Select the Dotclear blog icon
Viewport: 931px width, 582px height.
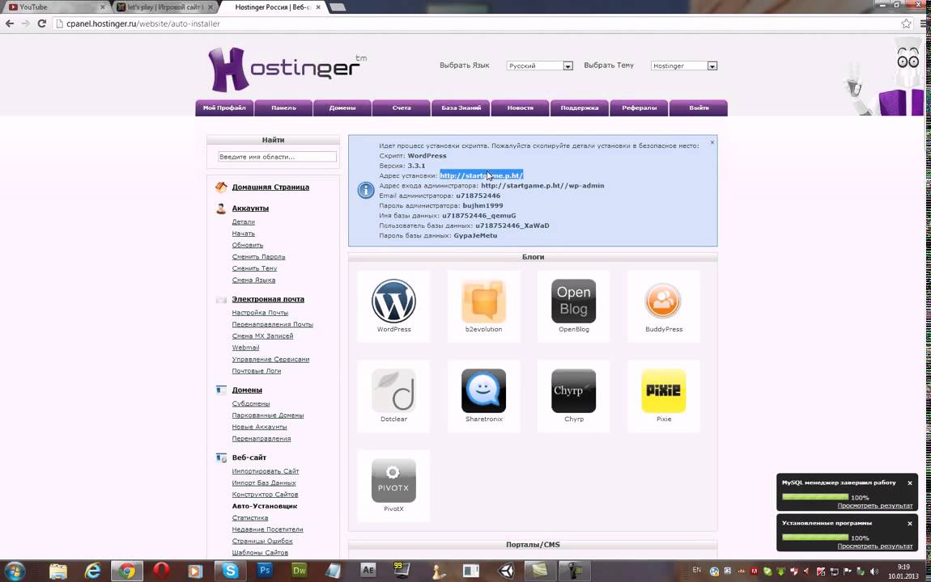click(x=393, y=390)
